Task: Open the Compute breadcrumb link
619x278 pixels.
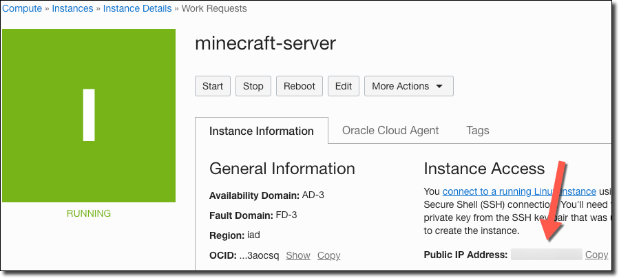Action: click(x=22, y=8)
